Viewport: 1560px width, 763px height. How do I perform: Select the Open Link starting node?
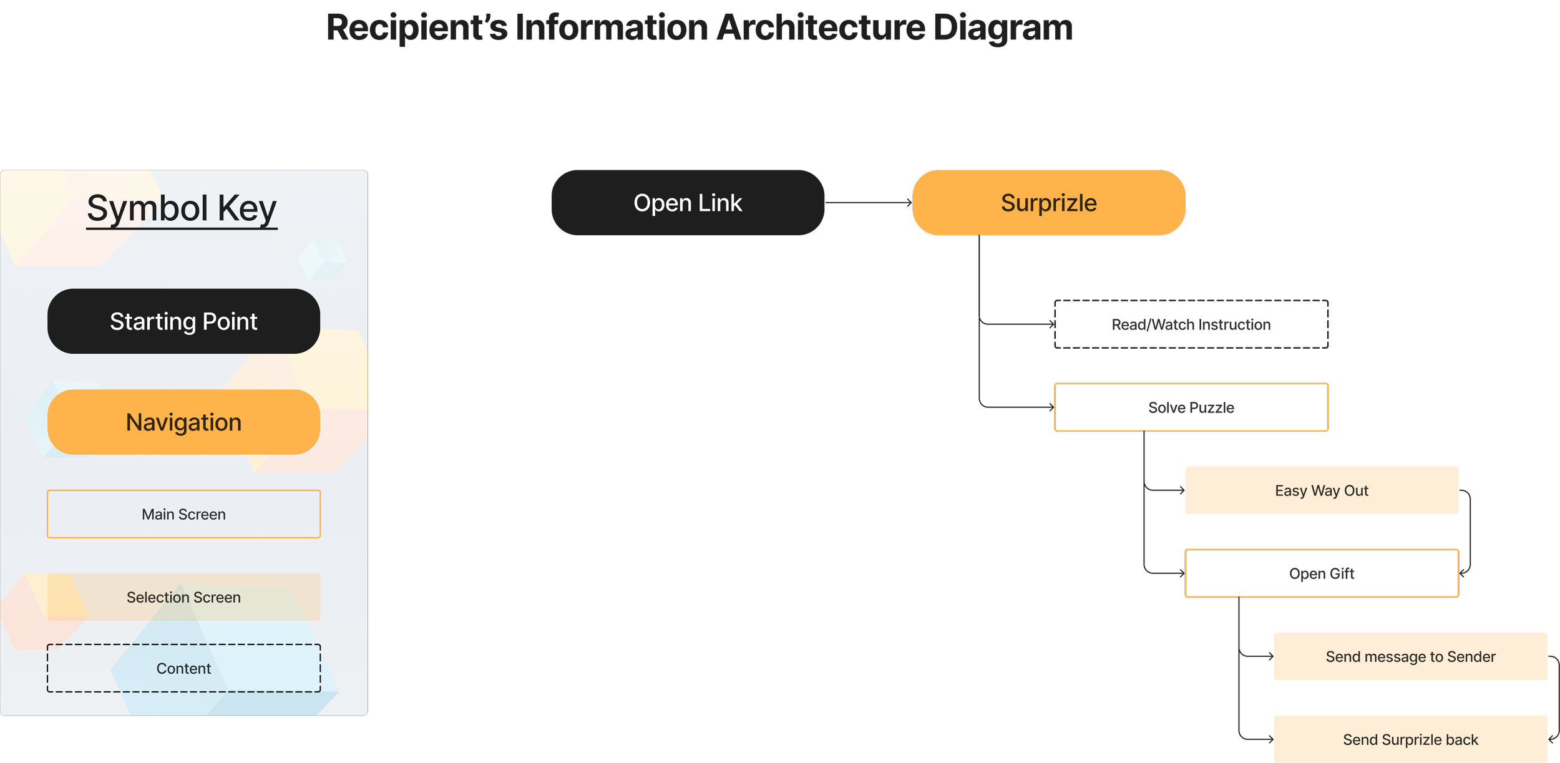click(x=688, y=203)
